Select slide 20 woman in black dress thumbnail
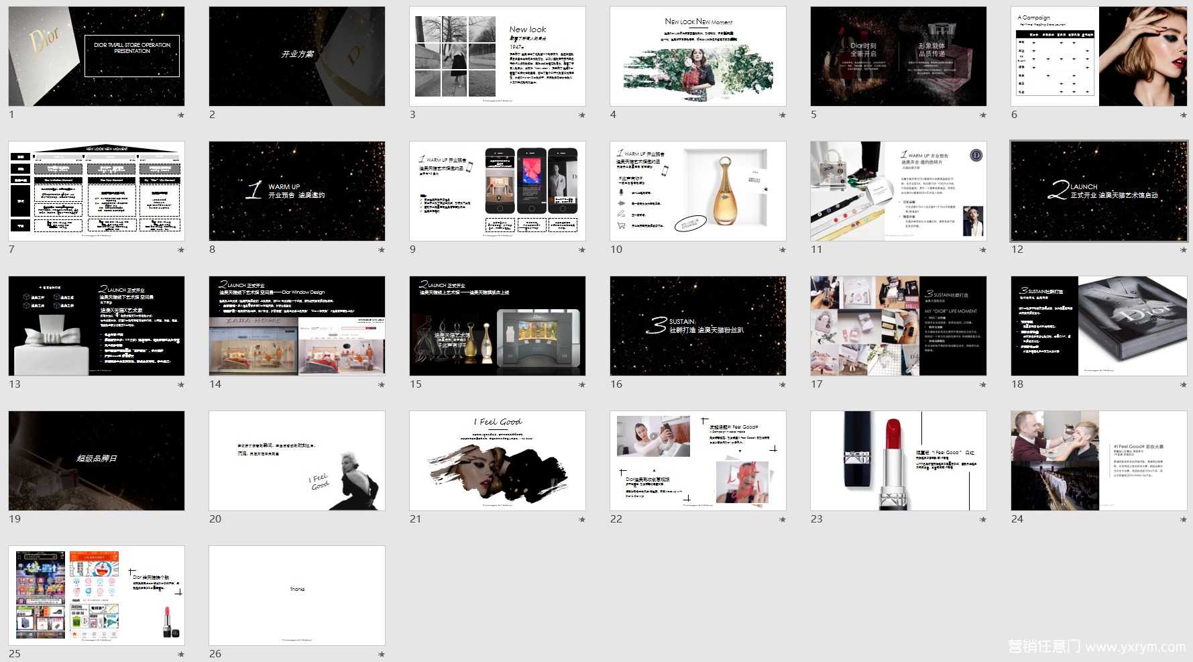 pyautogui.click(x=297, y=461)
